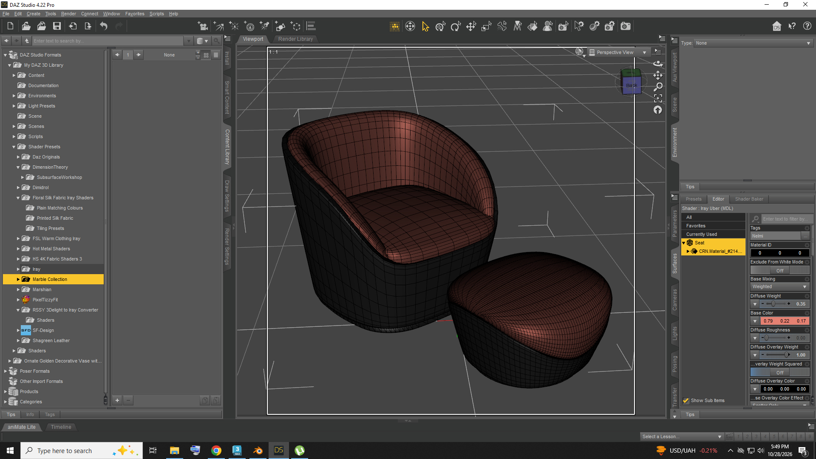Screen dimensions: 816x459
Task: Choose the Rotate tool icon
Action: (456, 26)
